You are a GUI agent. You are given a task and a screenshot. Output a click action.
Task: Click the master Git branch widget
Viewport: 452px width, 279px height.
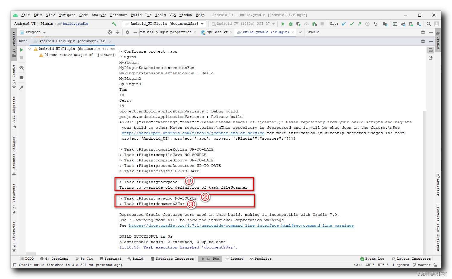tap(422, 265)
